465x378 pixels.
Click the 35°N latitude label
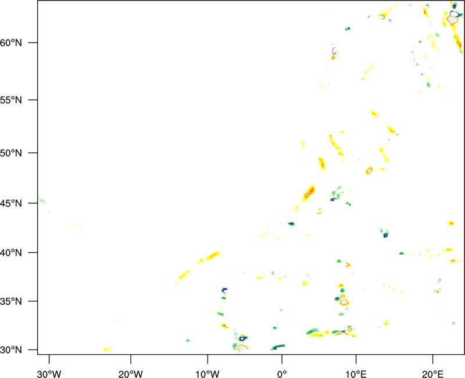(x=10, y=301)
